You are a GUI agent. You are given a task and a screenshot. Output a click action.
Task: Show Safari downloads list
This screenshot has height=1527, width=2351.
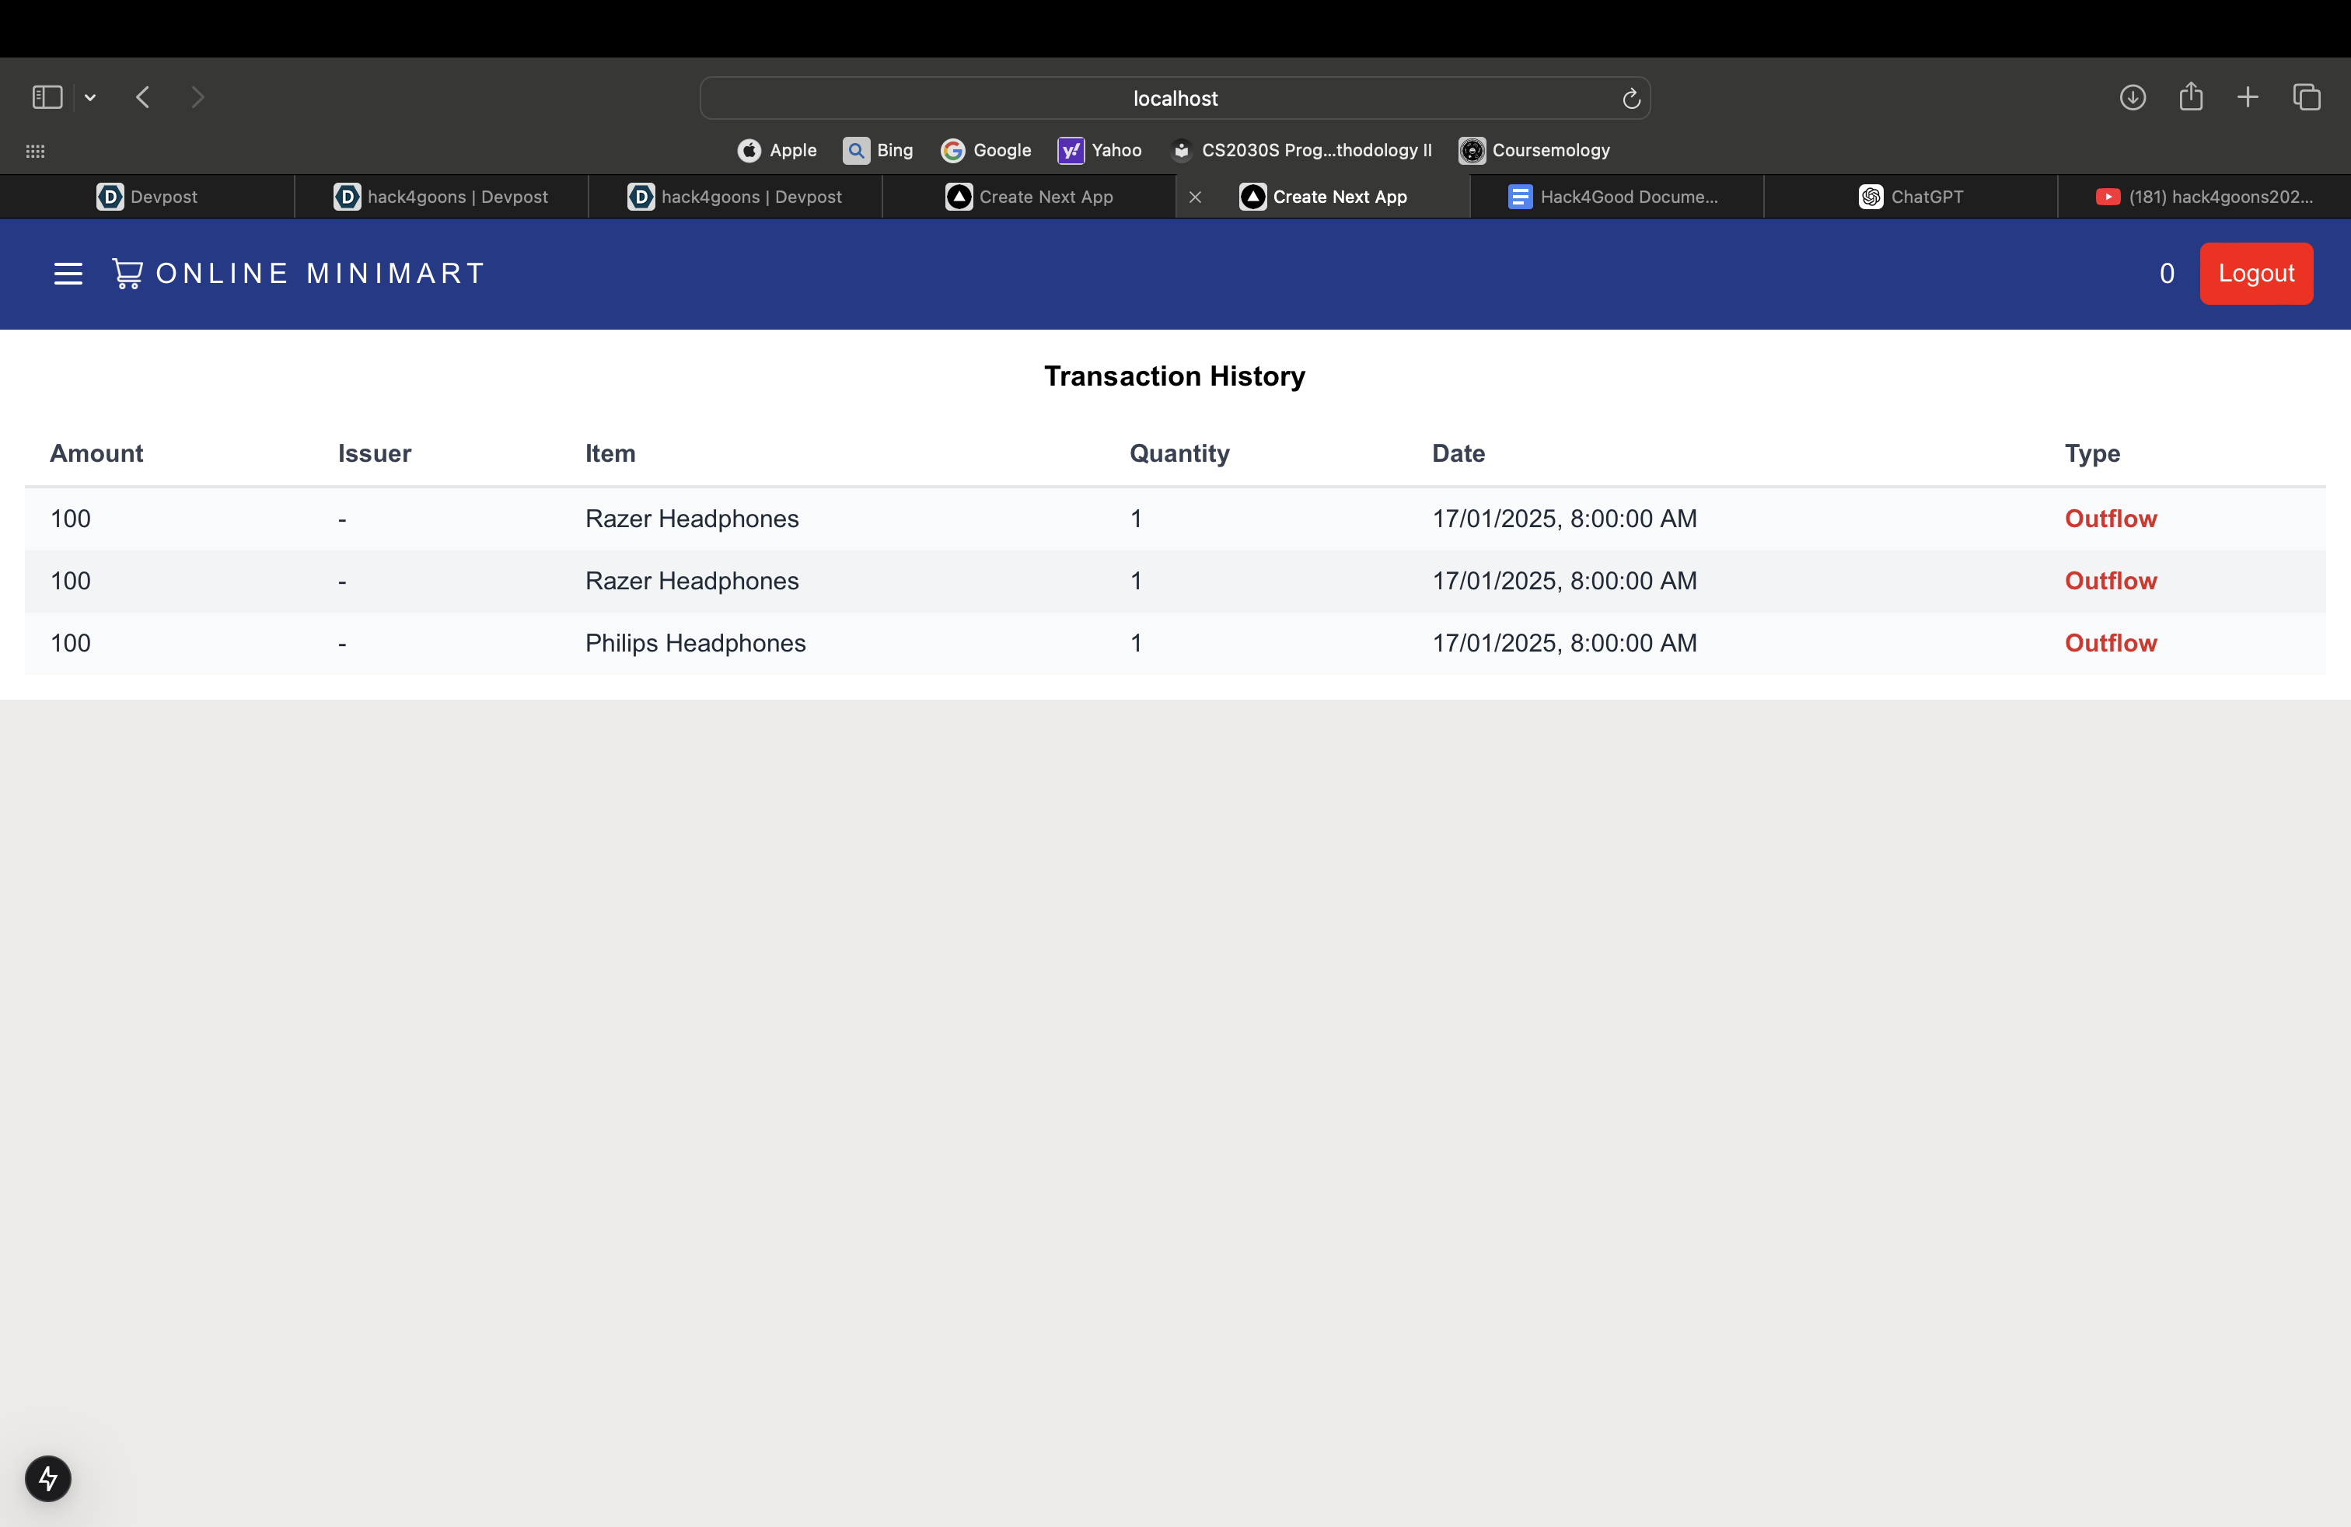tap(2132, 98)
